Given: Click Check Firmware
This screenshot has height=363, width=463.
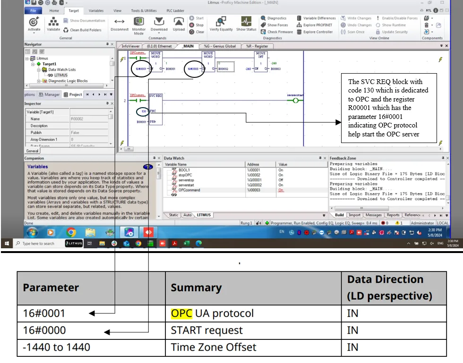Looking at the screenshot, I should pyautogui.click(x=277, y=32).
